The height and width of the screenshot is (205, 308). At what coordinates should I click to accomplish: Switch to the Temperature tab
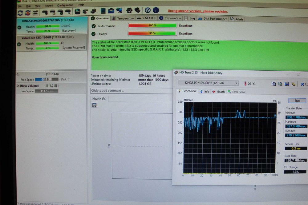point(123,18)
